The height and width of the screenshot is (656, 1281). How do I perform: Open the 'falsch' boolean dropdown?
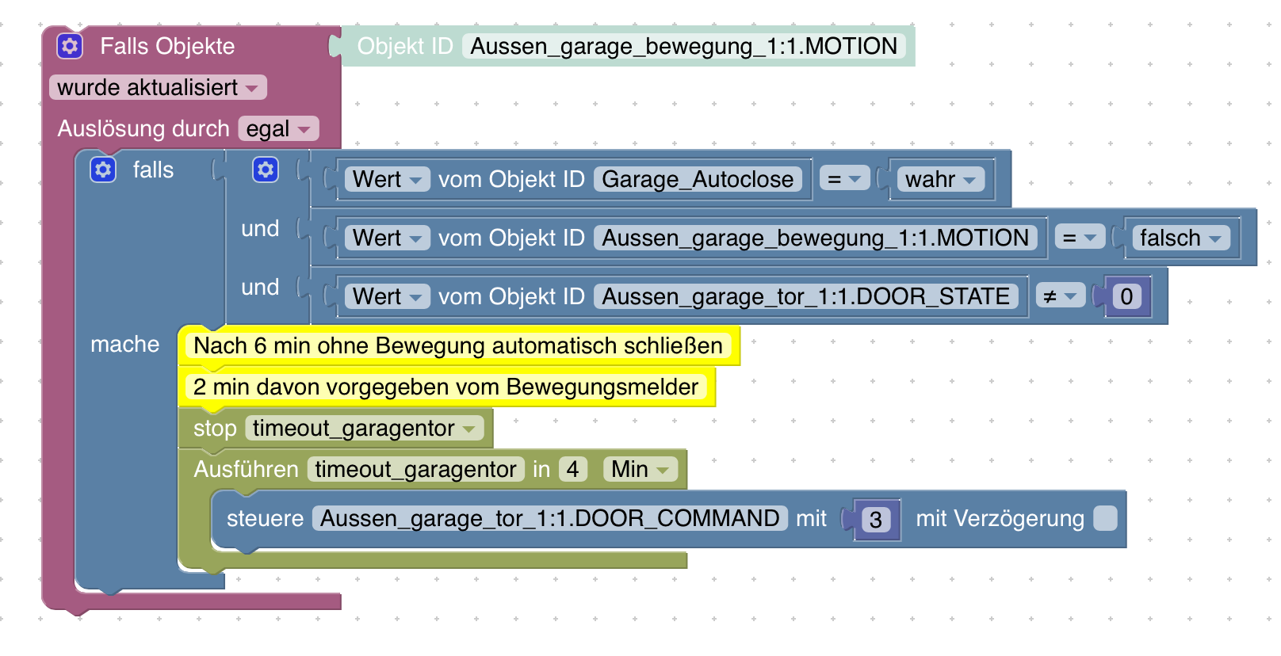pyautogui.click(x=1181, y=238)
